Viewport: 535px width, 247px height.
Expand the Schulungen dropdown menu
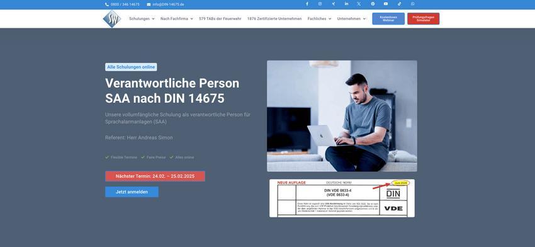[142, 19]
